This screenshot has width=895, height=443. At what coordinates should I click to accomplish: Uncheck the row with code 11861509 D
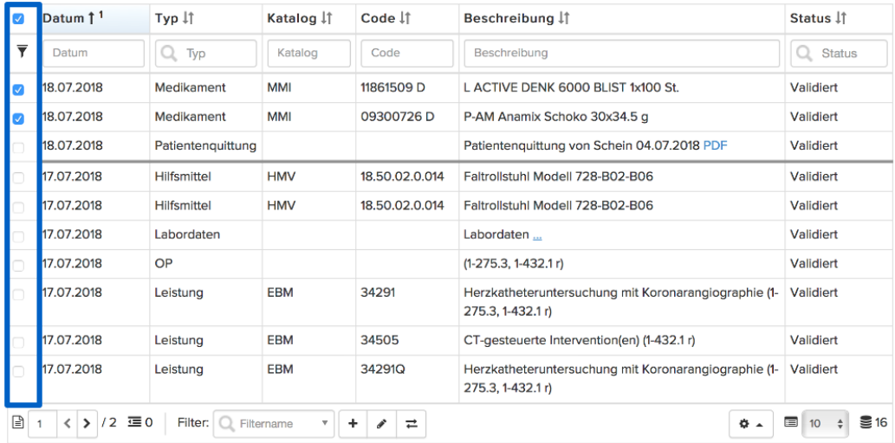pos(19,89)
